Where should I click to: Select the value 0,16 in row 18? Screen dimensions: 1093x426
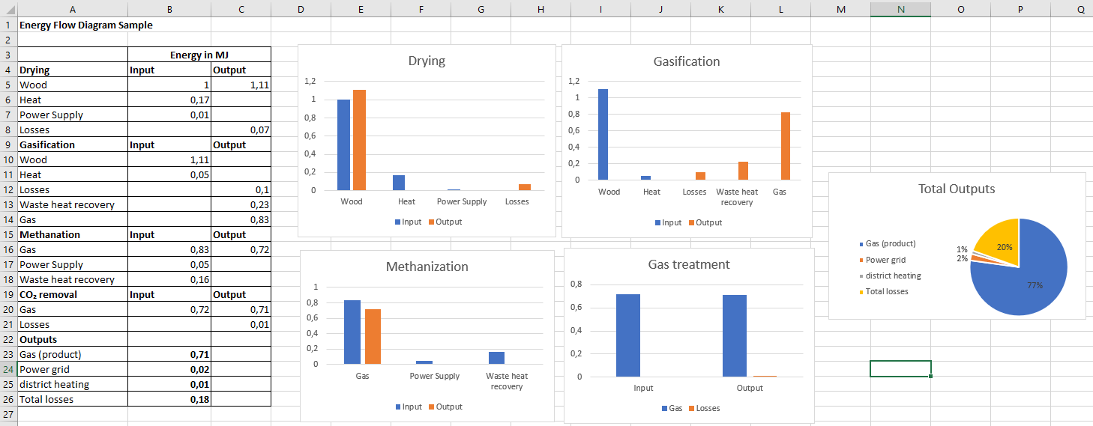point(169,279)
